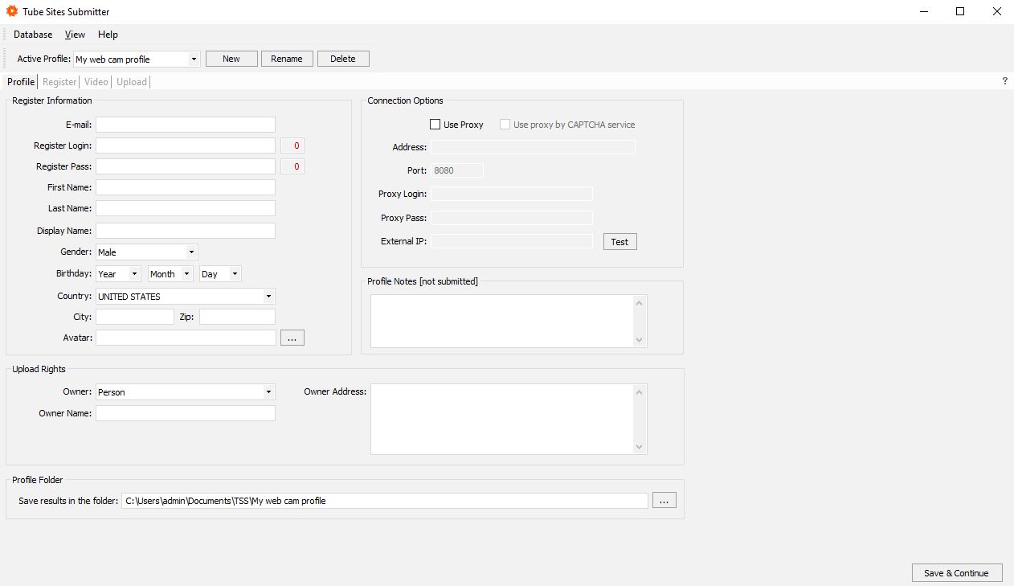Viewport: 1014px width, 586px height.
Task: Browse for profile folder with ellipsis button
Action: [x=664, y=501]
